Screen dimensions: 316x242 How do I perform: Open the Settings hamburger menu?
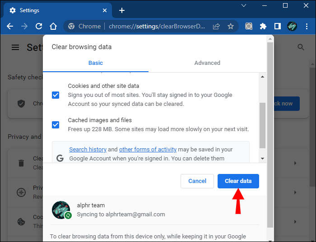(15, 47)
